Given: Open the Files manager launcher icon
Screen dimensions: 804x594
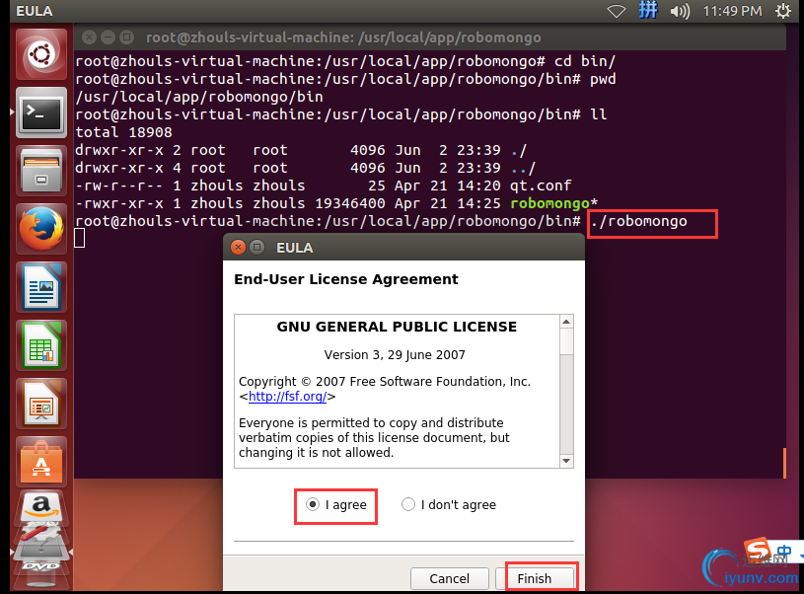Looking at the screenshot, I should click(x=41, y=171).
